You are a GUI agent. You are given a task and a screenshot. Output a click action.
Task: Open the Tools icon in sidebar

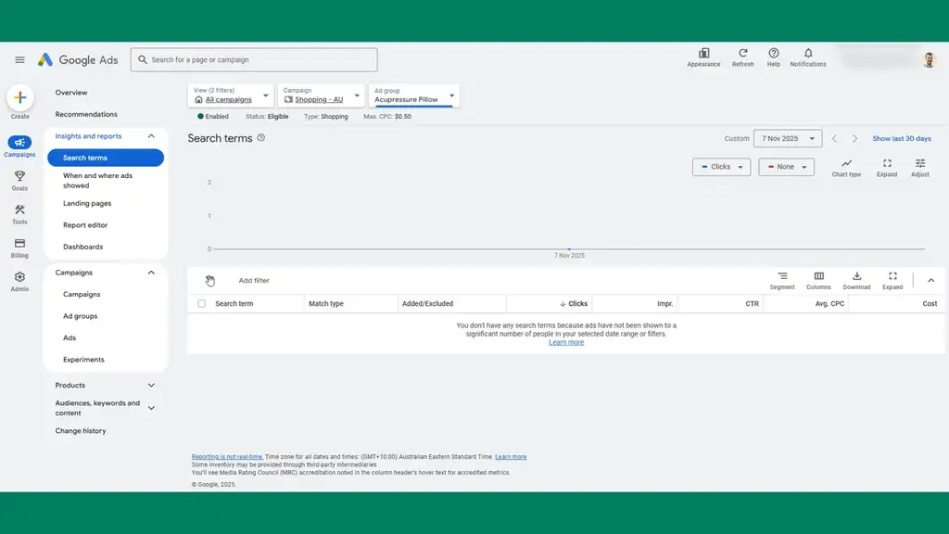(19, 210)
